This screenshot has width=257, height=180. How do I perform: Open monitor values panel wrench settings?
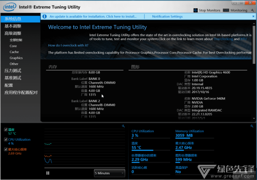pyautogui.click(x=252, y=126)
